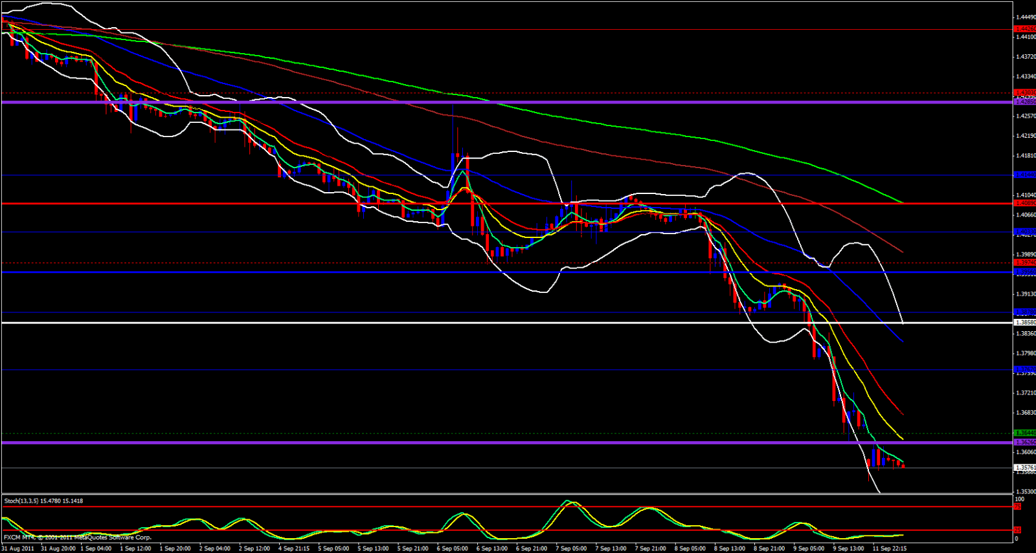Select the red 1.39740 price tag
Viewport: 1036px width, 553px height.
point(1024,263)
